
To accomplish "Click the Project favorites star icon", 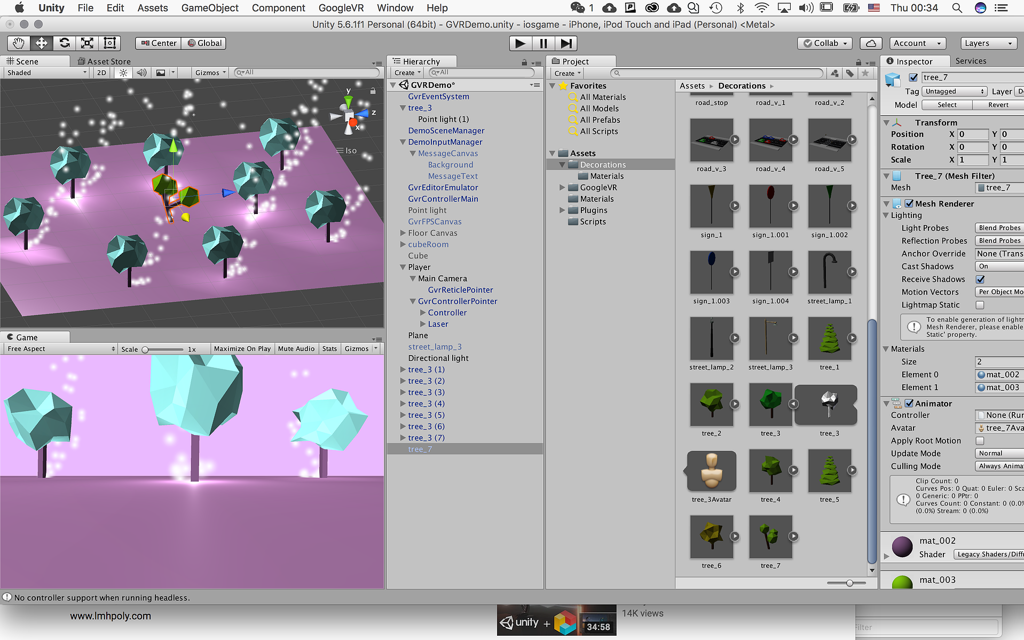I will (865, 73).
